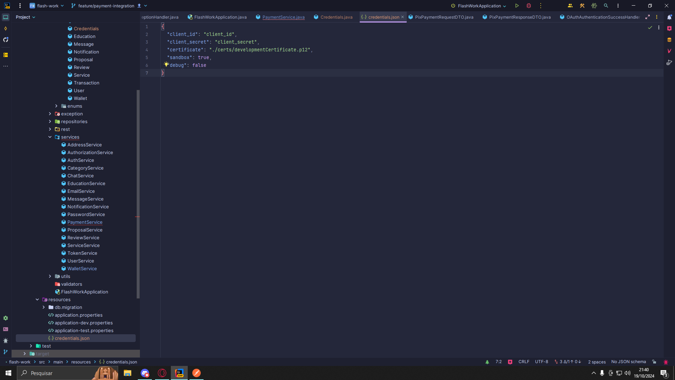Open the Maven tool window icon on the right stripe
The height and width of the screenshot is (380, 675).
pyautogui.click(x=669, y=51)
